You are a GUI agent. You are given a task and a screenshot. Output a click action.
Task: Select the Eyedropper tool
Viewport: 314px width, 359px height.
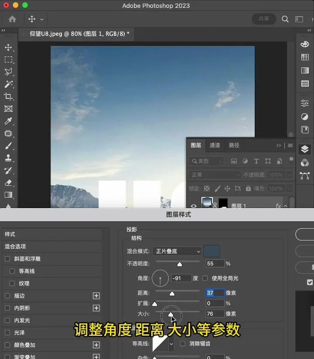click(x=8, y=121)
